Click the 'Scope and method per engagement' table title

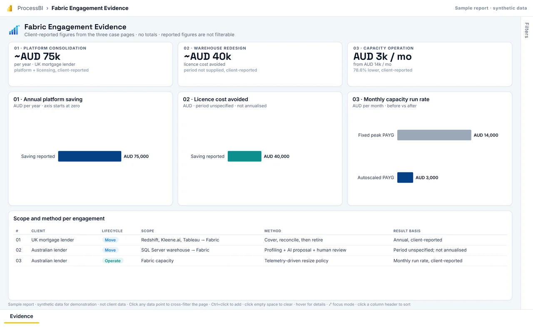tap(59, 219)
